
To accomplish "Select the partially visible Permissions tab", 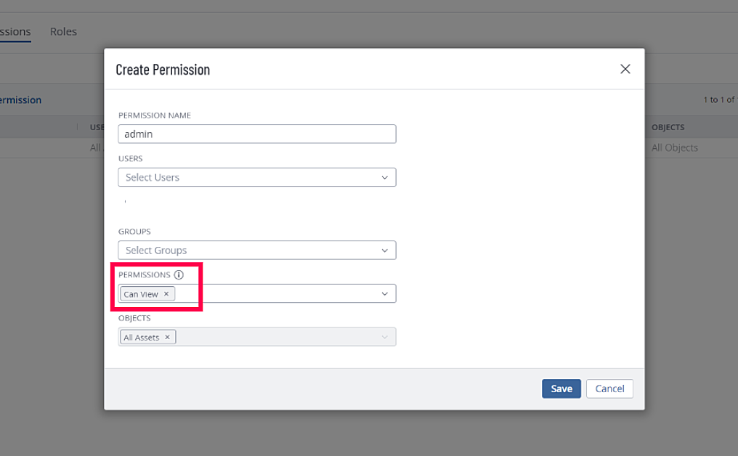I will pos(15,32).
